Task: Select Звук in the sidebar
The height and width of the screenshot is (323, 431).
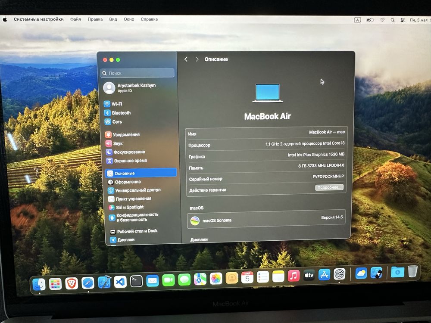Action: pyautogui.click(x=114, y=143)
